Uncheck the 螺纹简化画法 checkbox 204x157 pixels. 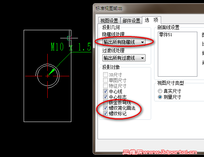[x=105, y=108]
